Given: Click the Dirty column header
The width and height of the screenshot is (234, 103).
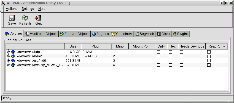Looking at the screenshot, I should (x=161, y=46).
